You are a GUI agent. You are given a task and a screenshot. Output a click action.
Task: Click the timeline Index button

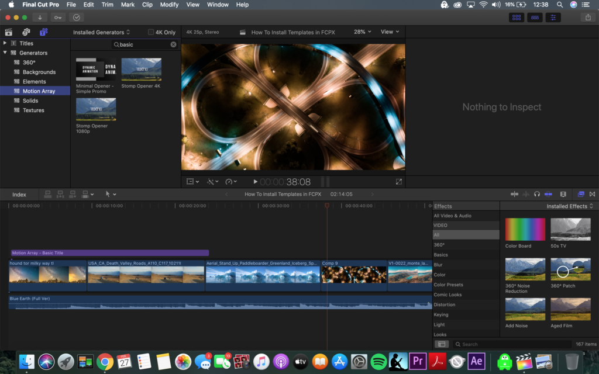tap(19, 194)
